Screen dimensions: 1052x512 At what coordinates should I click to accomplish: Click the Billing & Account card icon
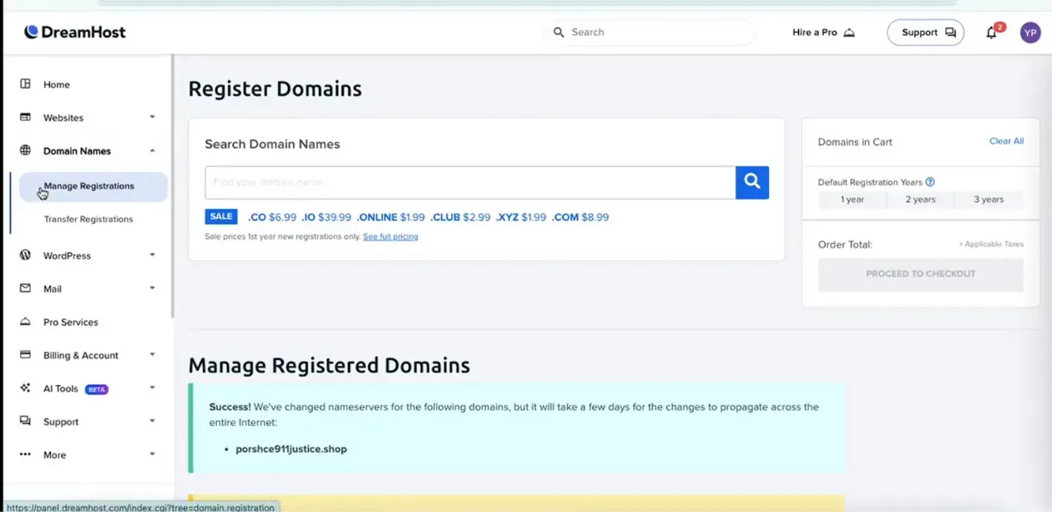click(25, 354)
